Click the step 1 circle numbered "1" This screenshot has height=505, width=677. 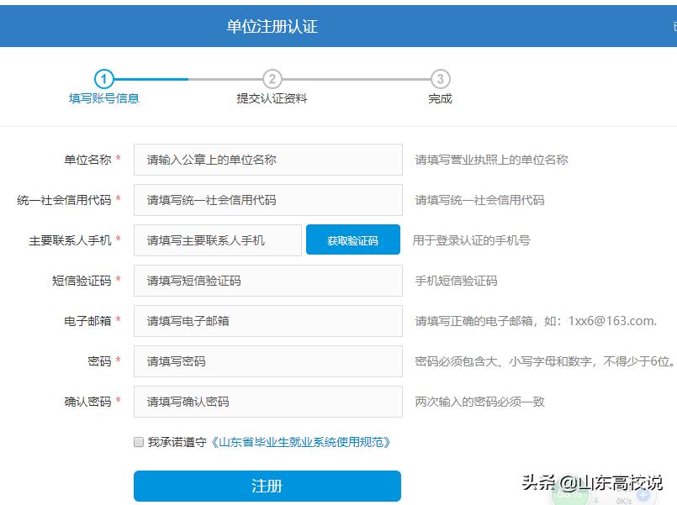pos(103,79)
